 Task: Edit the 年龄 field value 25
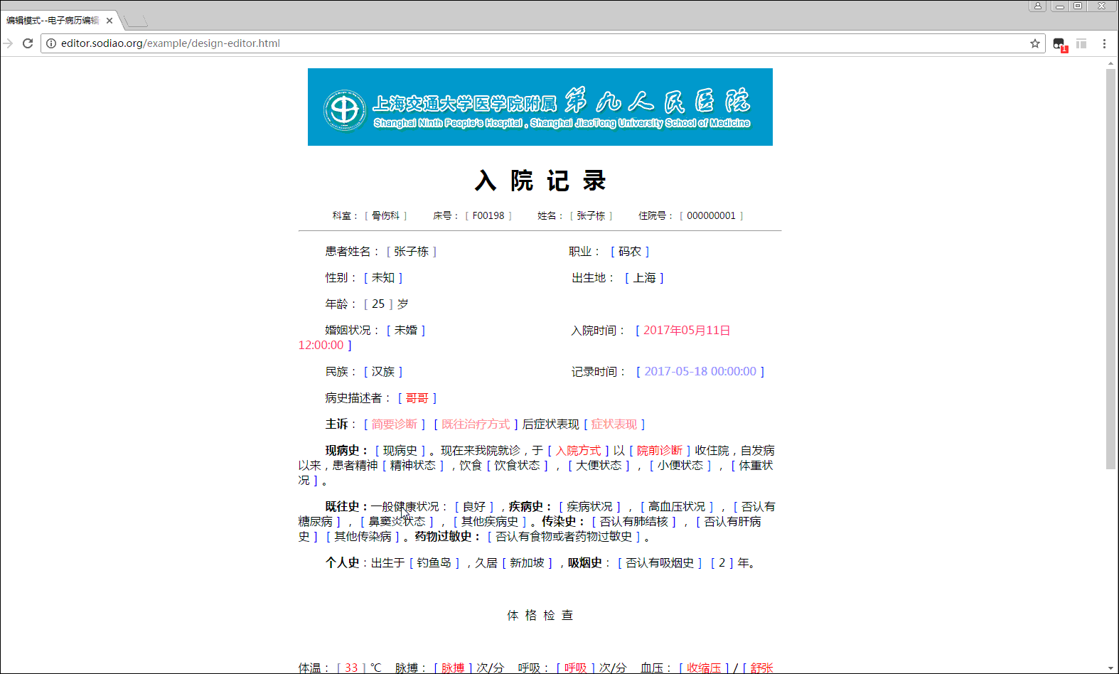coord(378,304)
